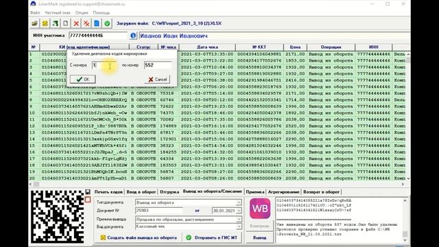This screenshot has width=439, height=247.
Task: Expand the Причина вывода dropdown
Action: (x=239, y=220)
